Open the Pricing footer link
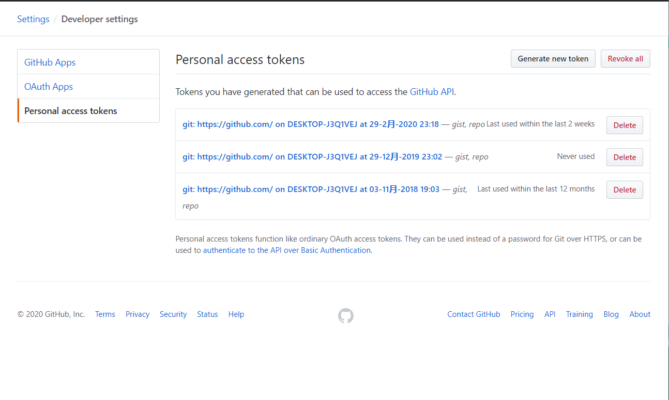 (522, 314)
